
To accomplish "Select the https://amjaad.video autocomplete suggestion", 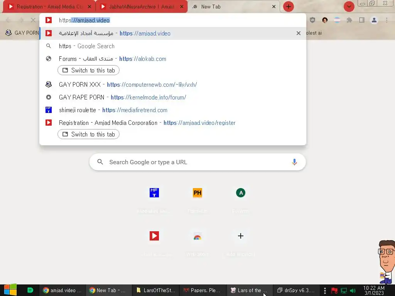I will point(173,33).
